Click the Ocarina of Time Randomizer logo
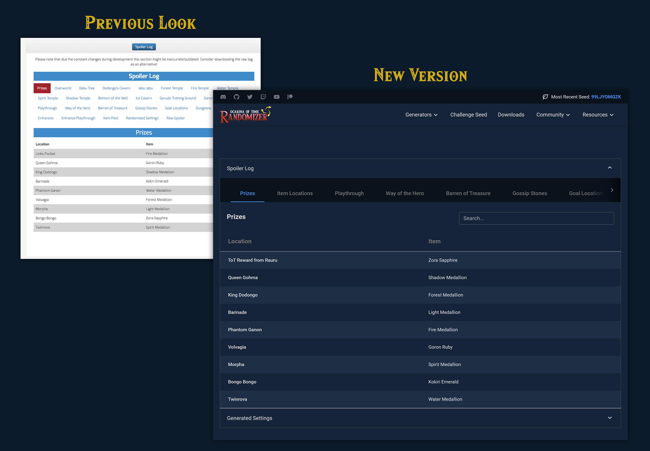Viewport: 650px width, 451px height. [x=245, y=115]
